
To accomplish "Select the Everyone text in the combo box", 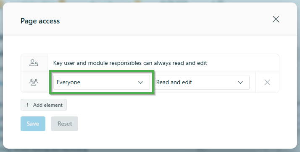I will click(x=68, y=82).
